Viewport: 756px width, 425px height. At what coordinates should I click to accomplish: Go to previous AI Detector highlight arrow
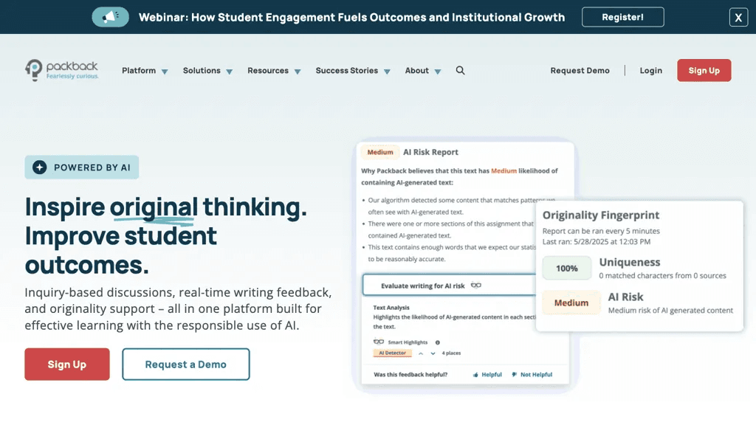pyautogui.click(x=421, y=353)
